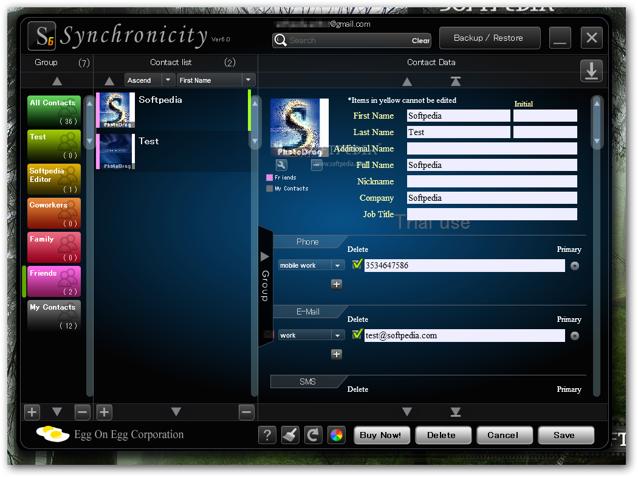Screen dimensions: 638x477
Task: Open the Phone section tab
Action: pos(307,242)
